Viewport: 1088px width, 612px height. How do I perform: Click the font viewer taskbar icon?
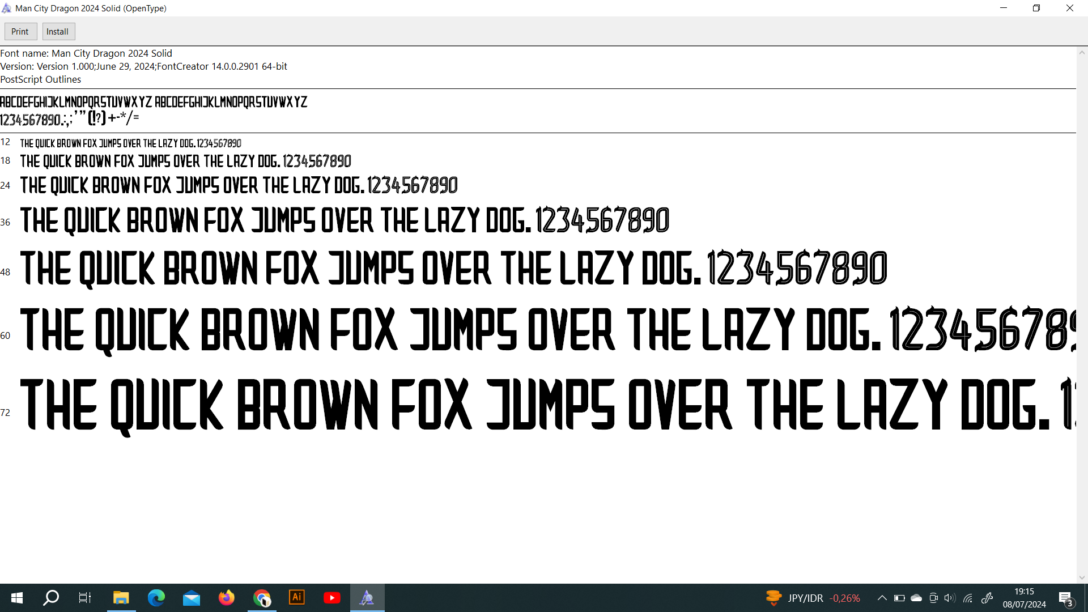[x=367, y=598]
